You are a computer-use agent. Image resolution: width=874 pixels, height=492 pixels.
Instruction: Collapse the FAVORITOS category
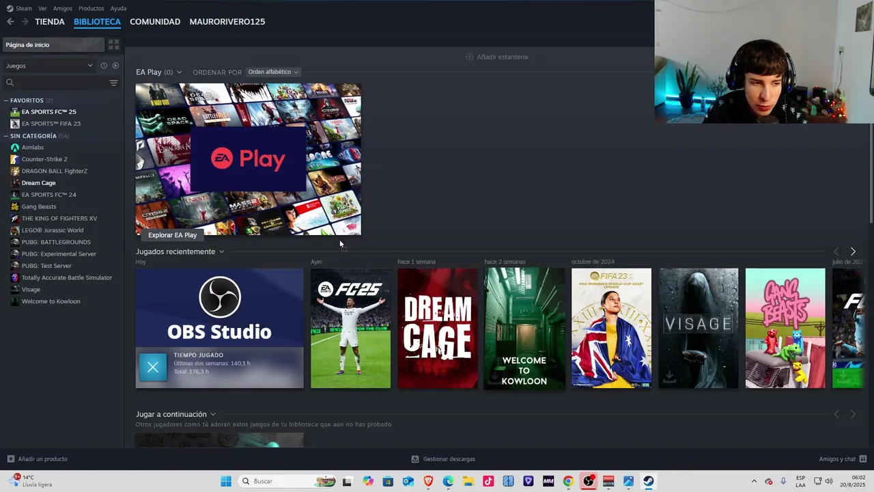tap(6, 100)
